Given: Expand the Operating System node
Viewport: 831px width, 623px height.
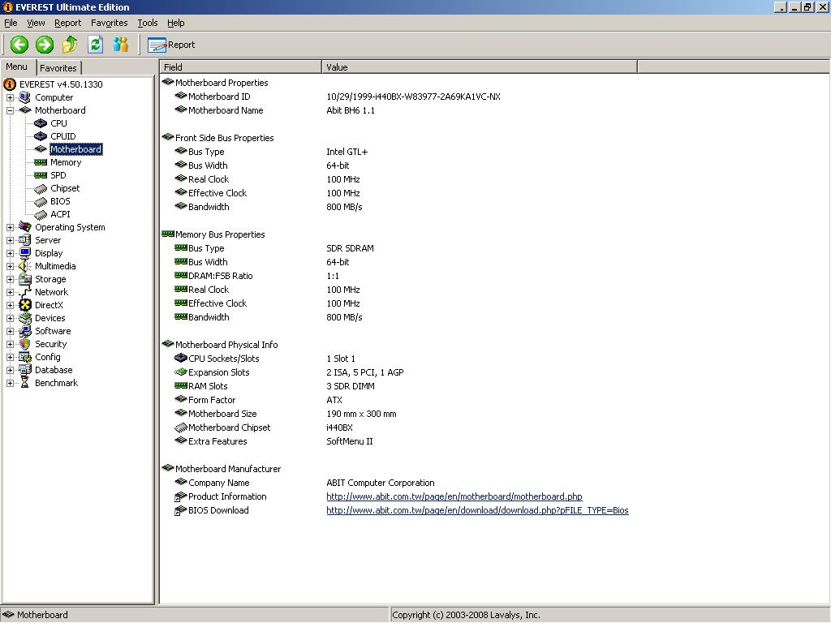Looking at the screenshot, I should (x=10, y=227).
